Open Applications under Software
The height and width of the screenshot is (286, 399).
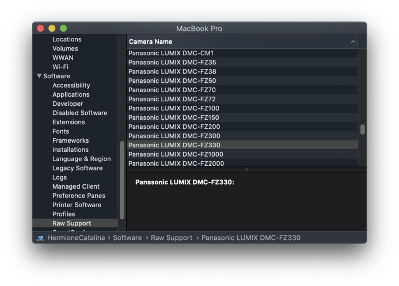71,94
